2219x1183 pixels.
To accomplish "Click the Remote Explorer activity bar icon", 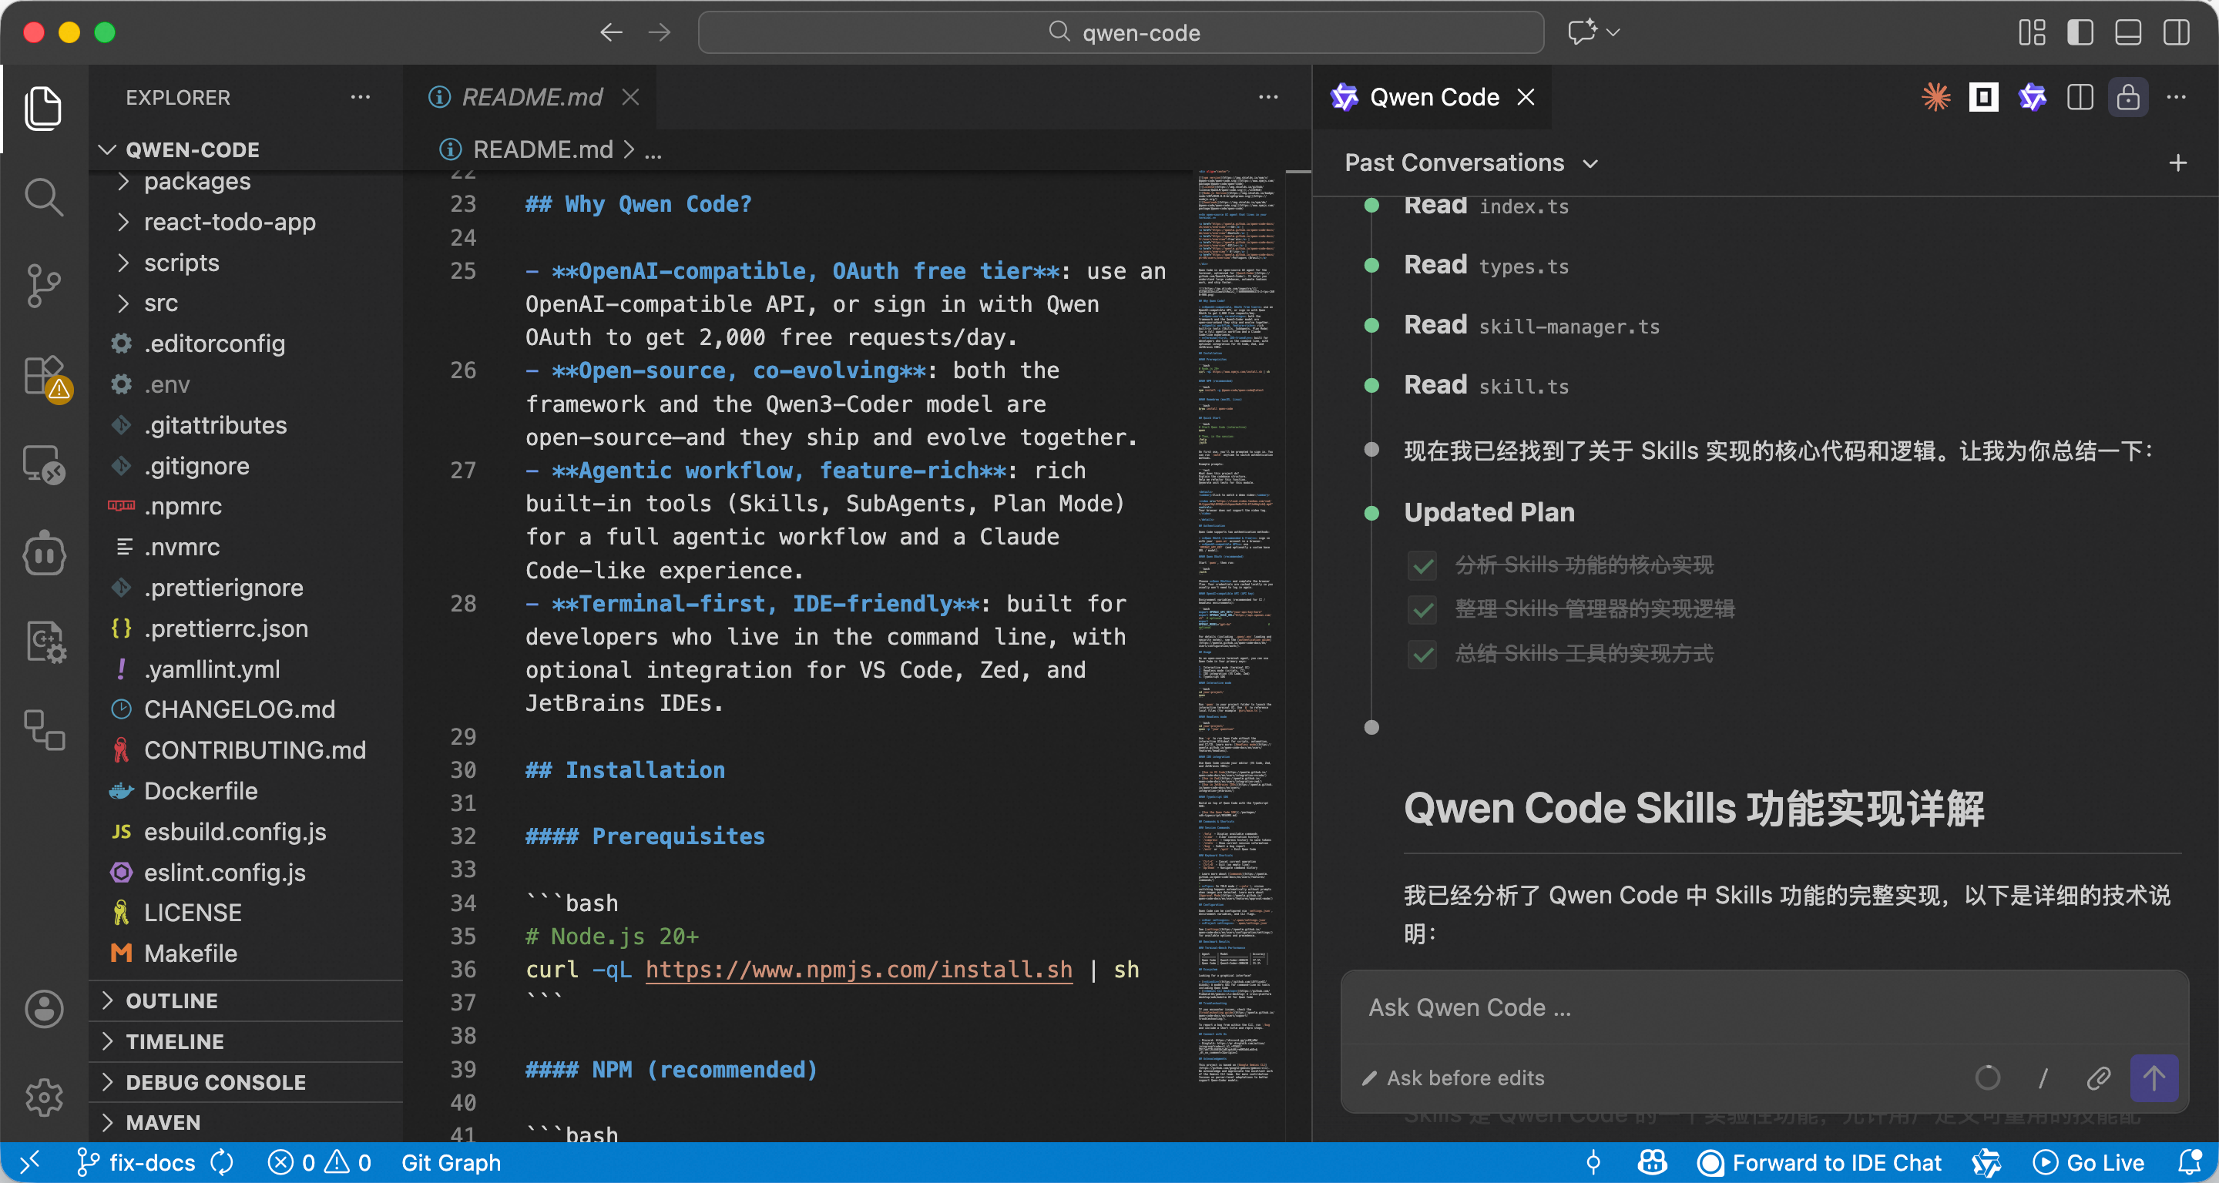I will 43,465.
